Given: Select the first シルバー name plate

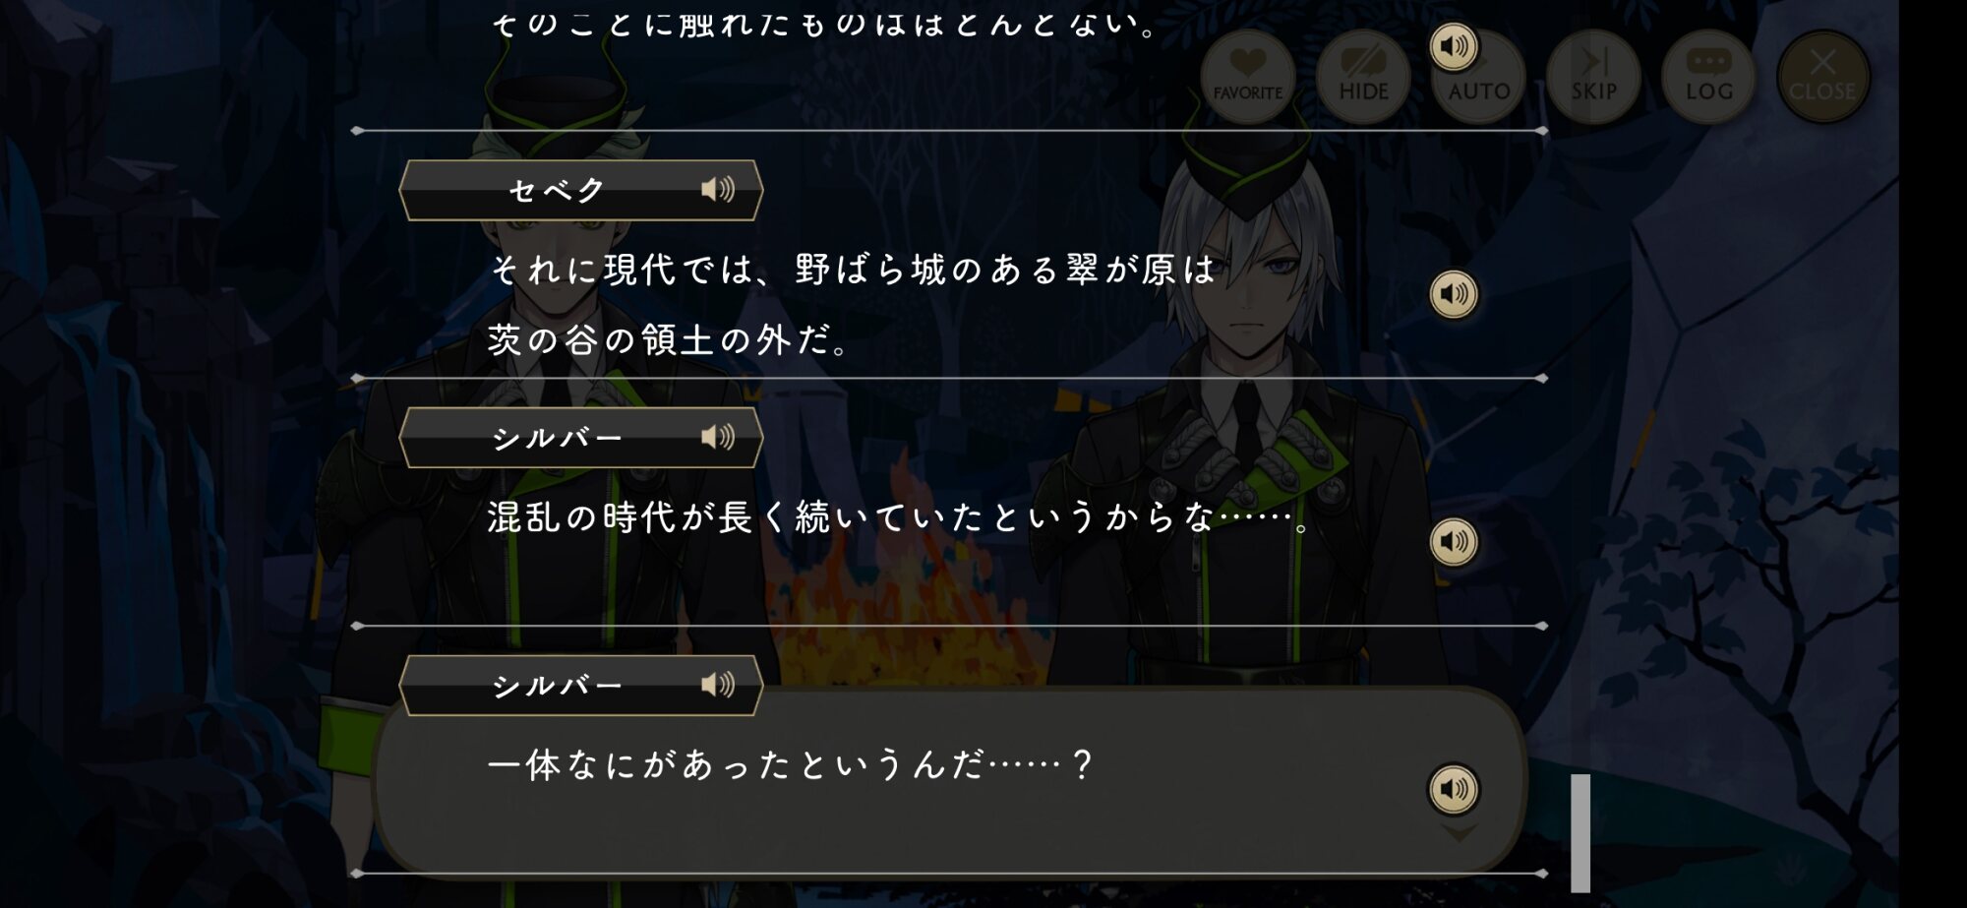Looking at the screenshot, I should coord(581,438).
